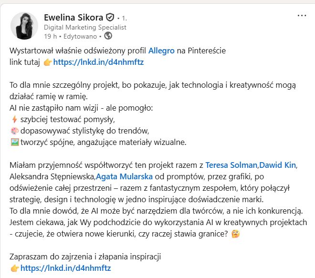Click the globe visibility icon
The image size is (315, 278).
(x=108, y=36)
